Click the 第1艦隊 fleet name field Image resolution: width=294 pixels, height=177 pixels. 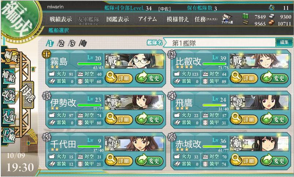click(219, 43)
